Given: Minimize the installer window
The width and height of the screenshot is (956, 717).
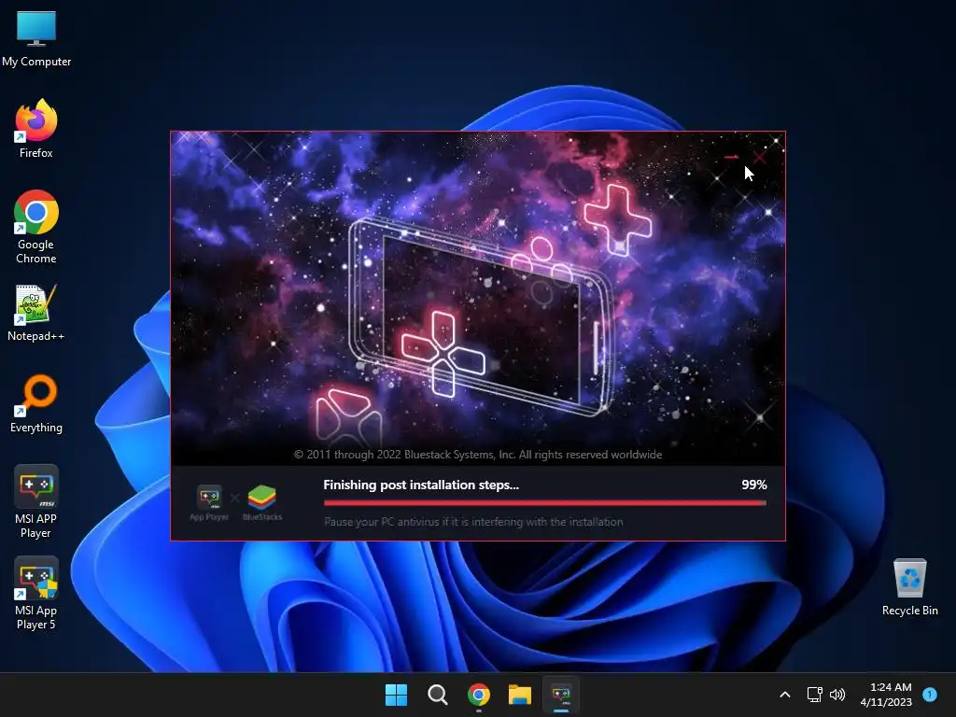Looking at the screenshot, I should click(732, 157).
